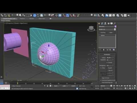This screenshot has width=137, height=103.
Task: Switch to the Hierarchy command panel tab
Action: 105,23
